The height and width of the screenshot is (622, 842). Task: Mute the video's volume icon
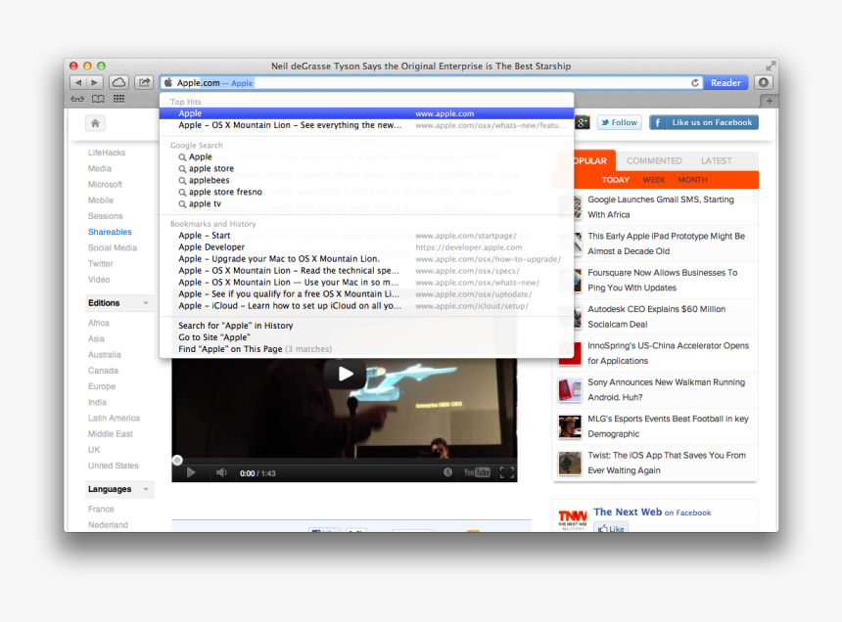coord(221,473)
